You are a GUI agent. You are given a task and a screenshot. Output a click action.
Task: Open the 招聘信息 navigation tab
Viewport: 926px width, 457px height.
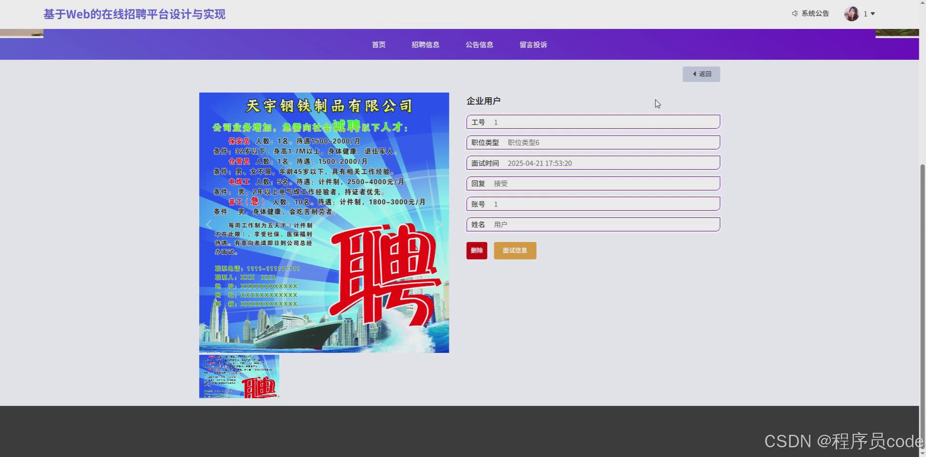click(425, 44)
